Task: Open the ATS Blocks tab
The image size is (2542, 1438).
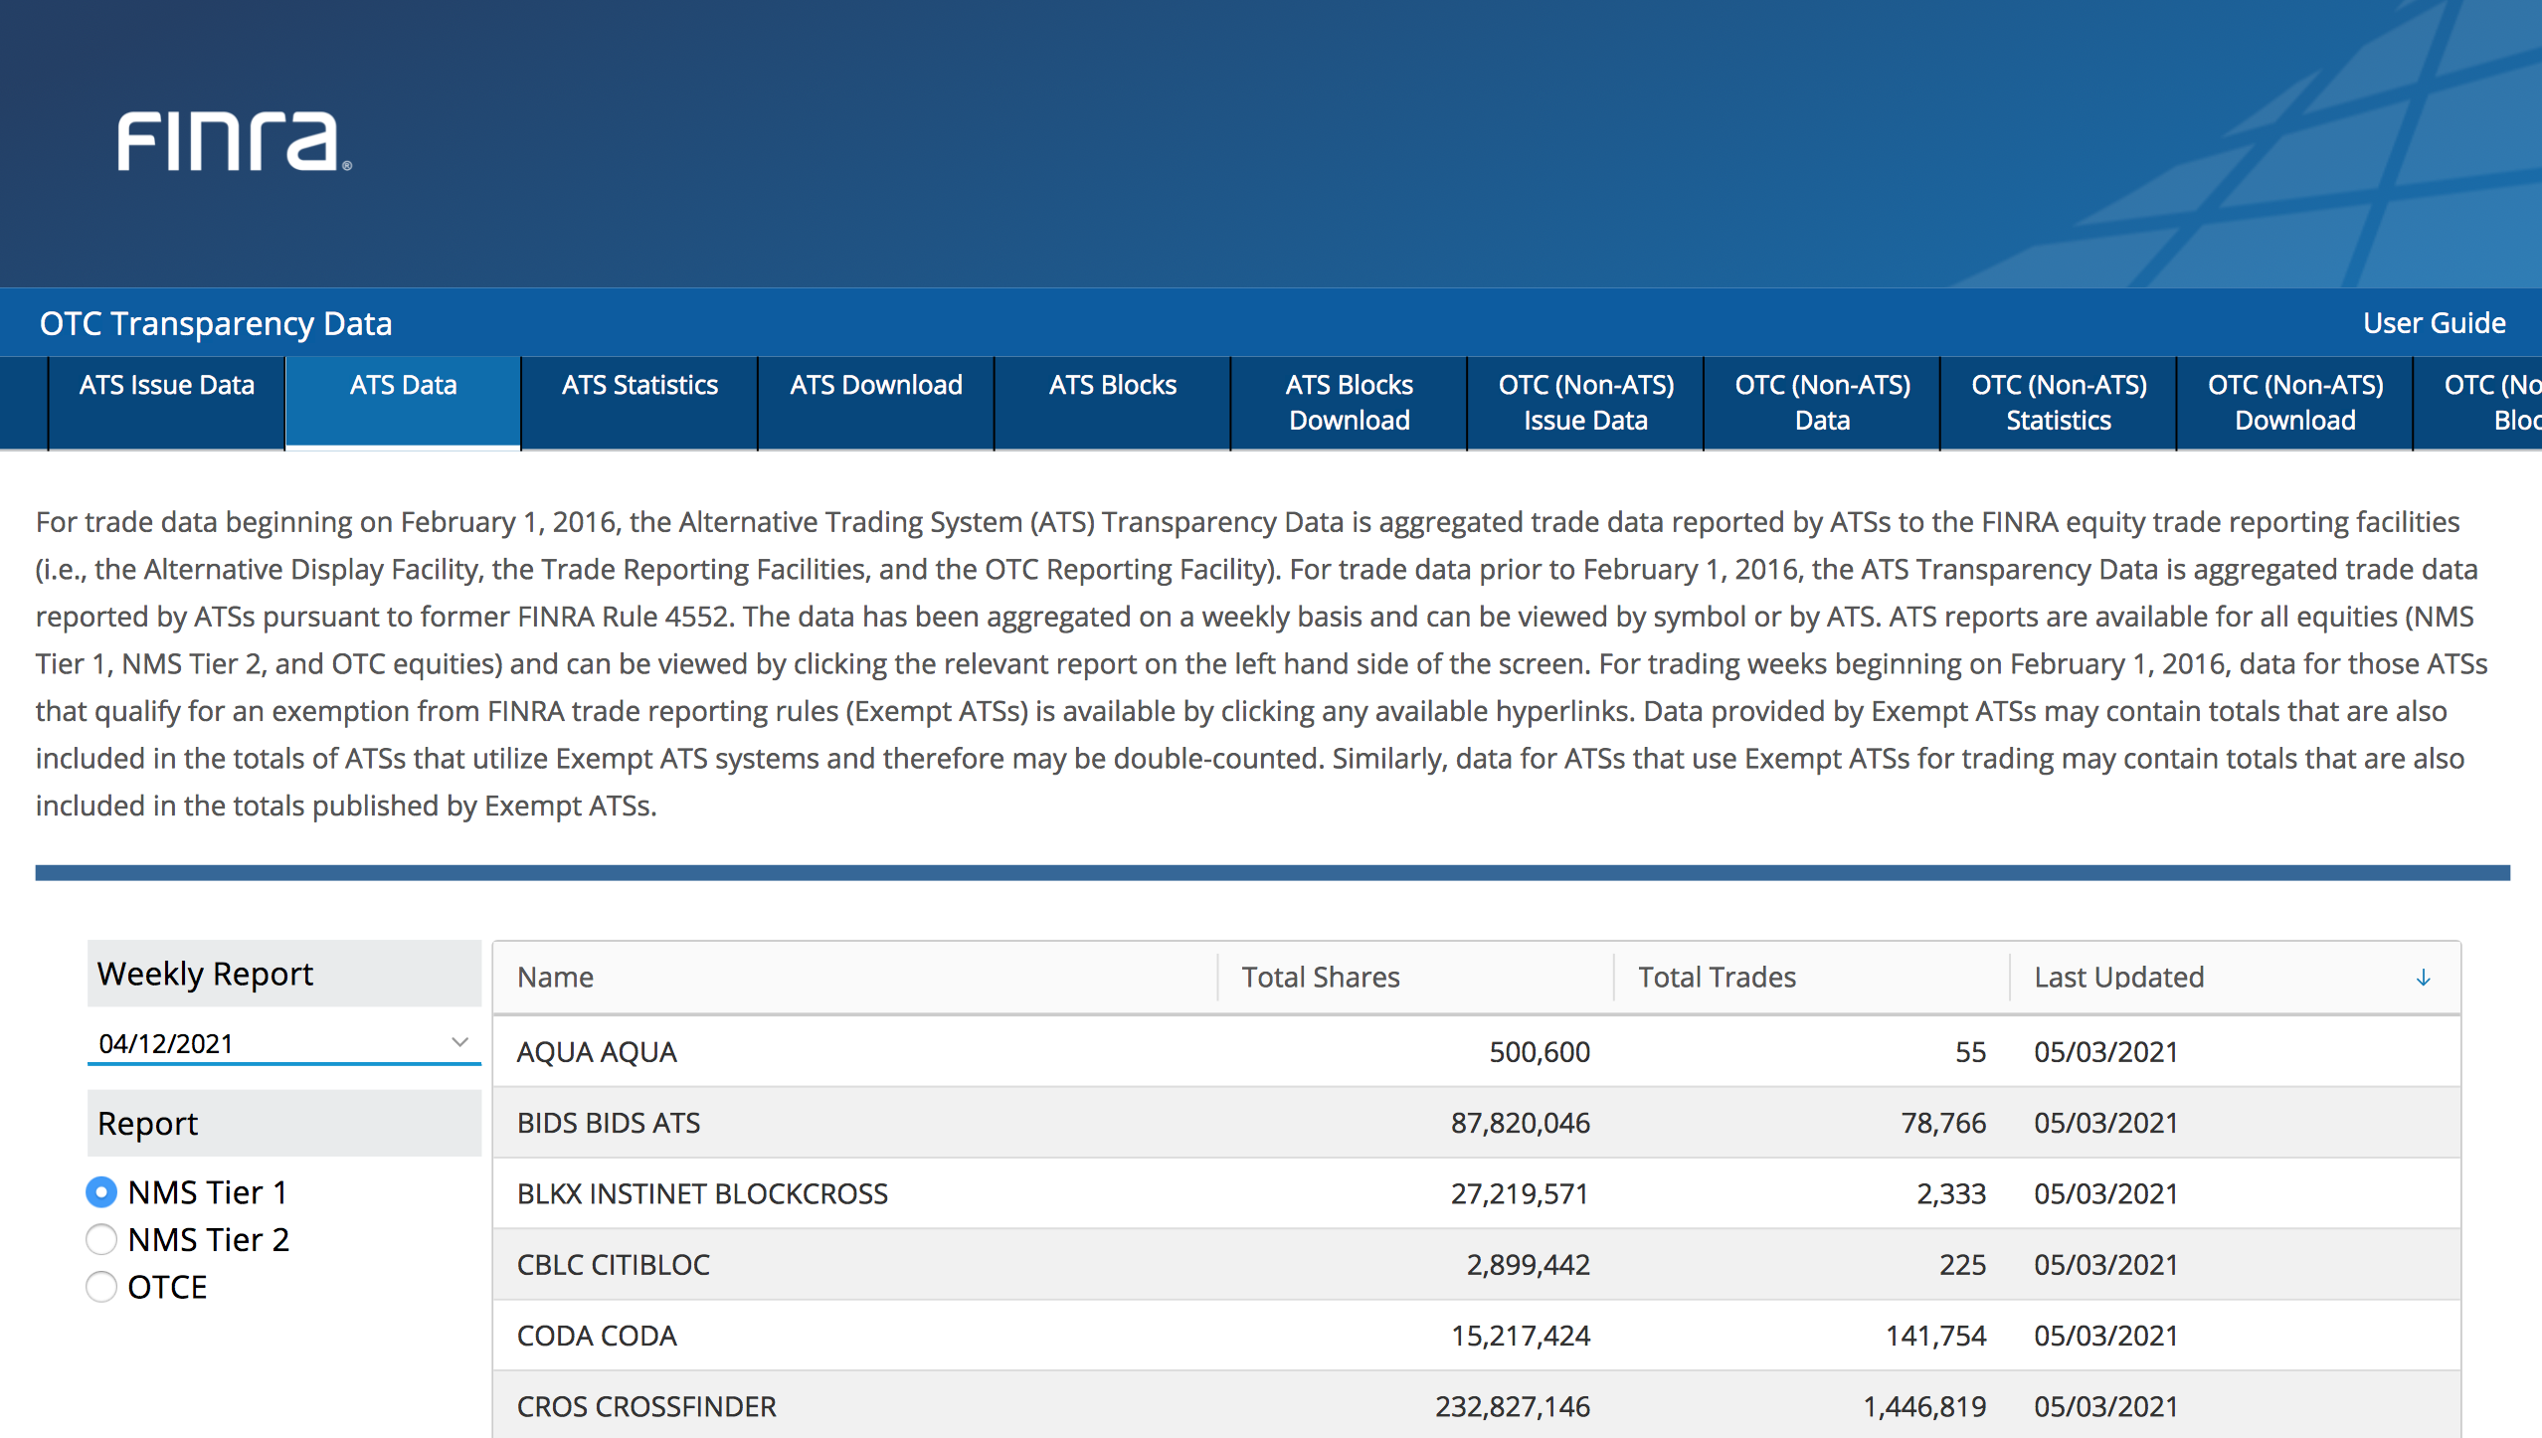Action: point(1113,402)
